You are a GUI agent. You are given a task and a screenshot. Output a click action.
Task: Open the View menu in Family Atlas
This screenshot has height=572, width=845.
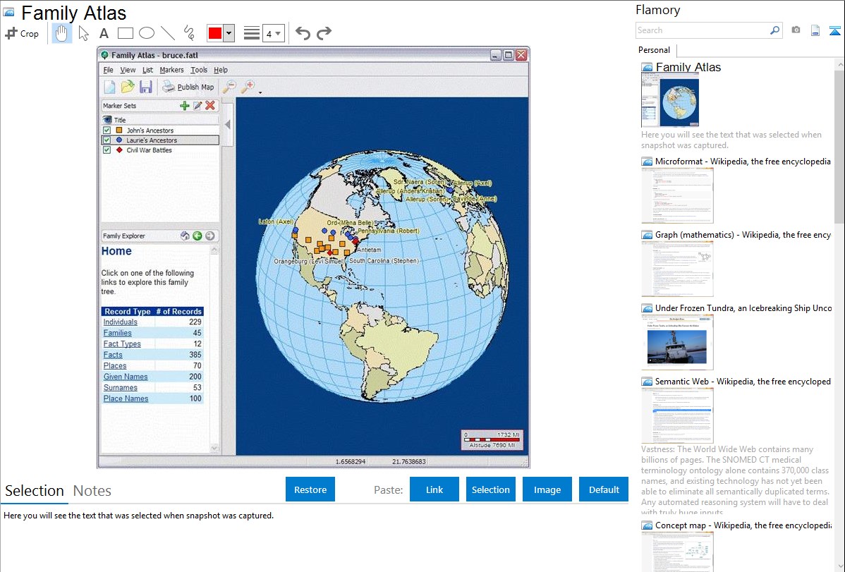[x=128, y=70]
